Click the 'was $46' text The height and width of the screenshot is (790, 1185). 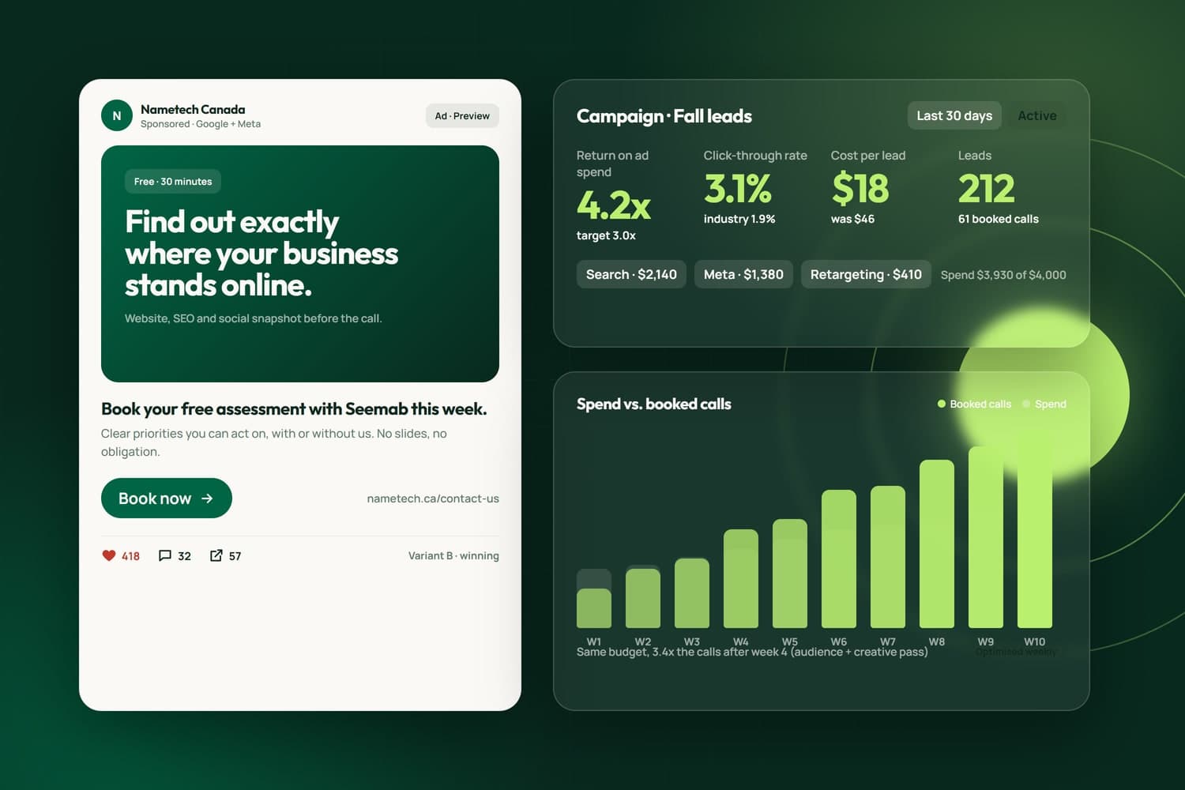point(852,219)
